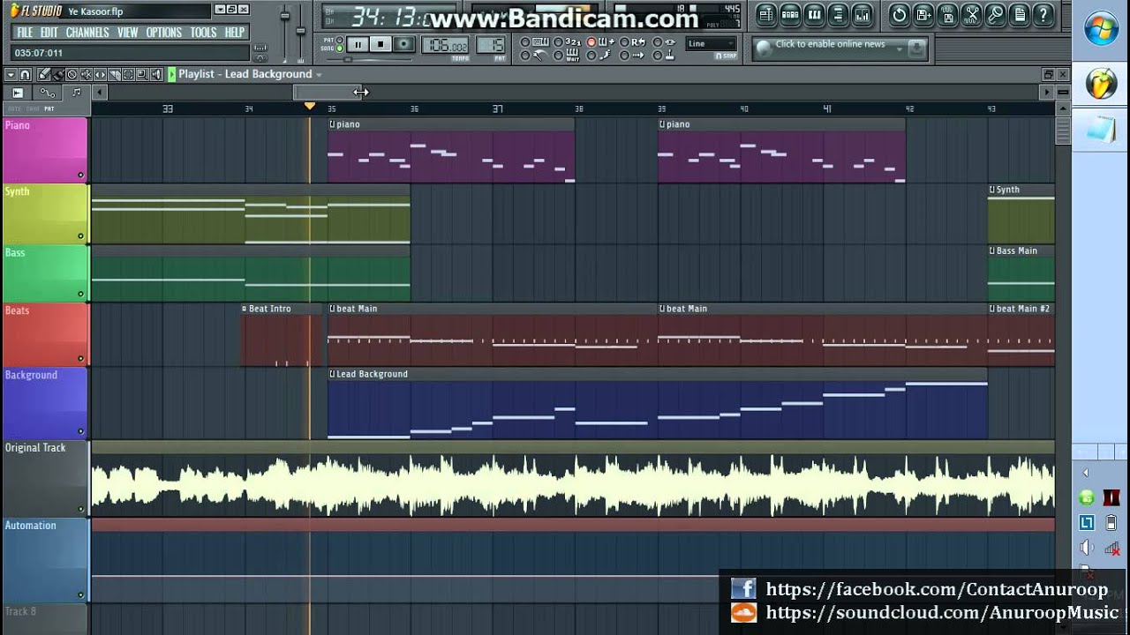The width and height of the screenshot is (1130, 635).
Task: Click the playlist play arrow icon
Action: [171, 74]
